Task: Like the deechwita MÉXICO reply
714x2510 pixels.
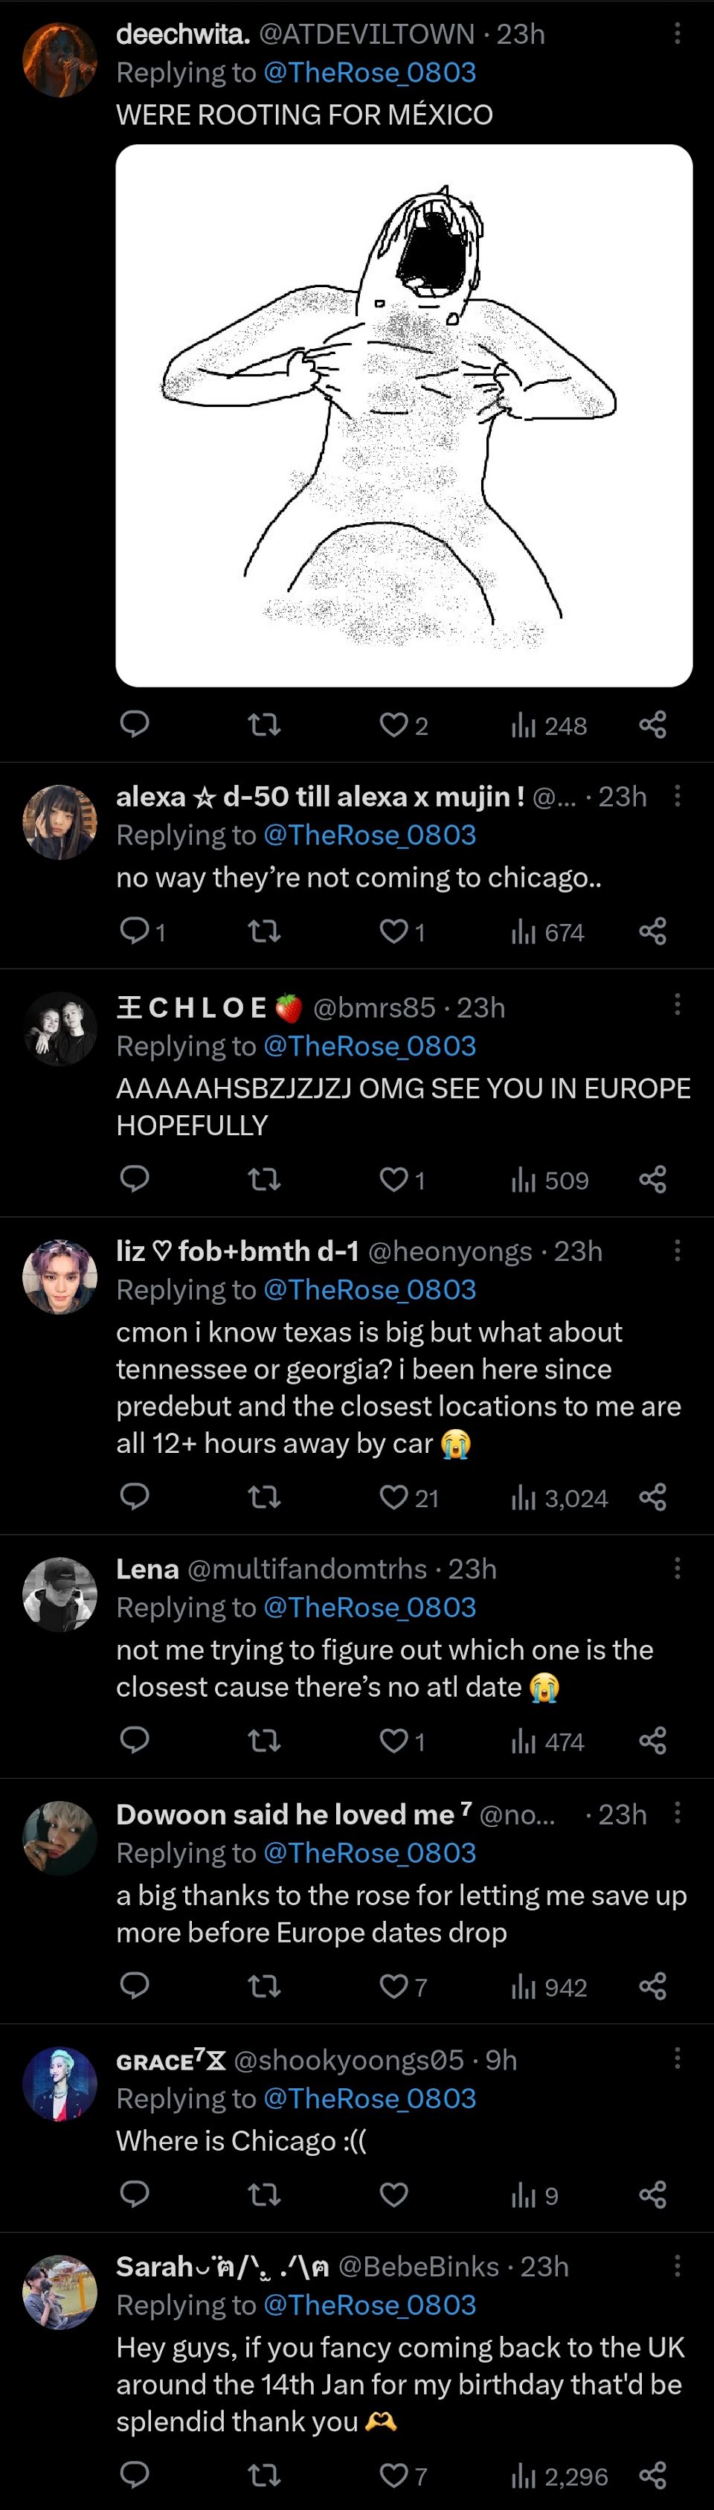Action: [x=402, y=725]
